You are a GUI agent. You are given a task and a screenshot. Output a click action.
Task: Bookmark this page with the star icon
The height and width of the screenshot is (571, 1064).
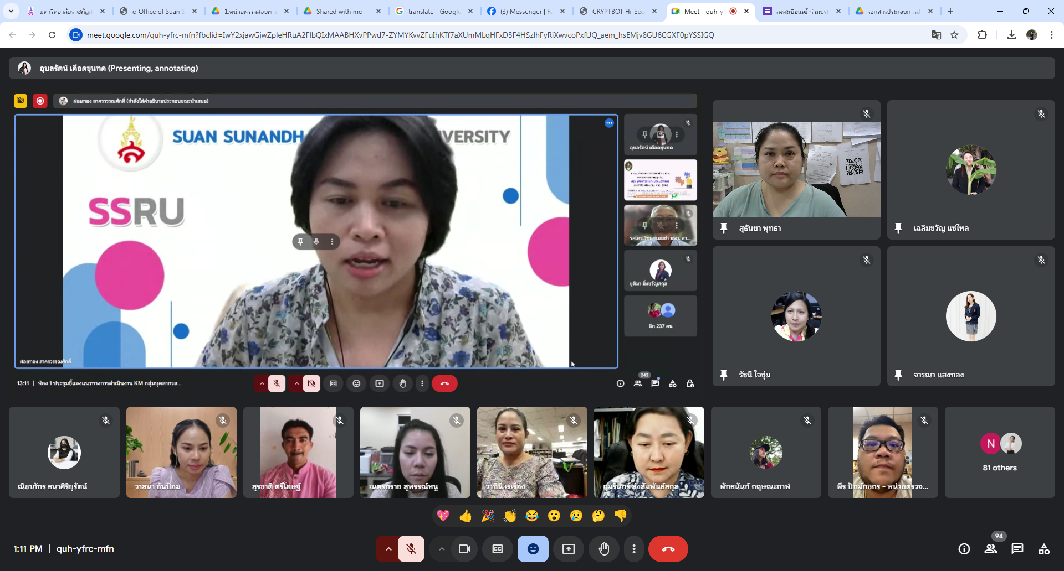click(954, 35)
